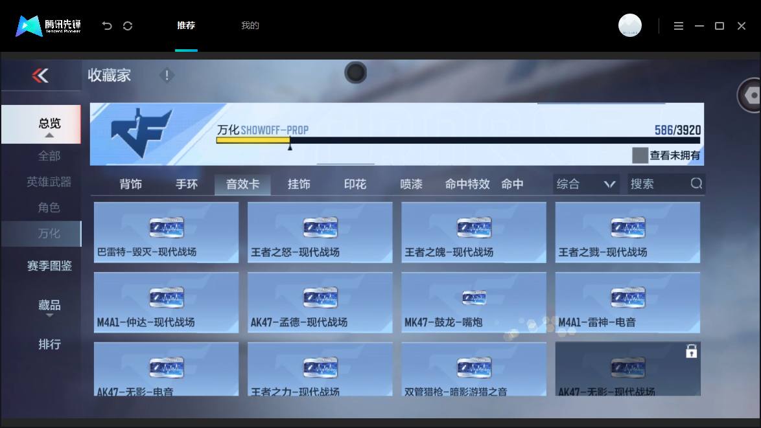Viewport: 761px width, 428px height.
Task: Open the 王者之戮-现代战场 card
Action: coord(627,232)
